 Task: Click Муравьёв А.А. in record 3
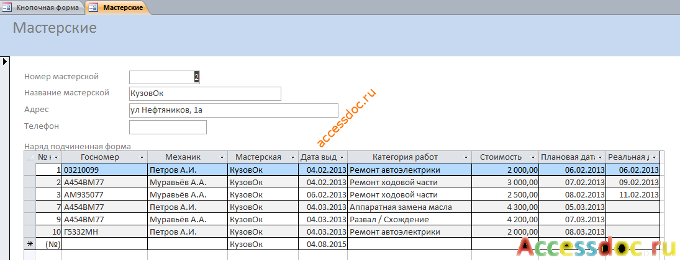click(188, 194)
